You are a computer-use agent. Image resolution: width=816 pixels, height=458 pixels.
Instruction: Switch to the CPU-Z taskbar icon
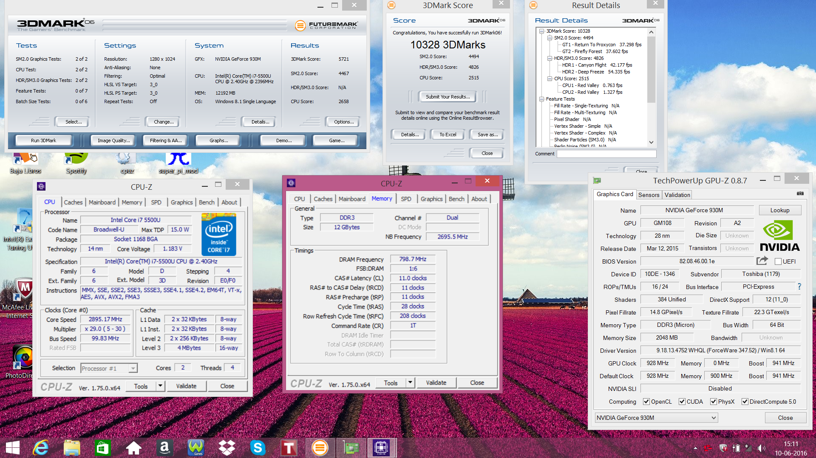coord(381,448)
